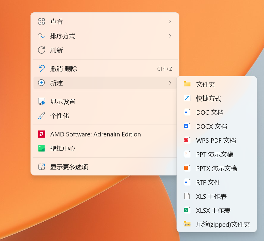Click the green XLSX 工作表 icon
Screen dimensions: 264x241
(x=187, y=210)
